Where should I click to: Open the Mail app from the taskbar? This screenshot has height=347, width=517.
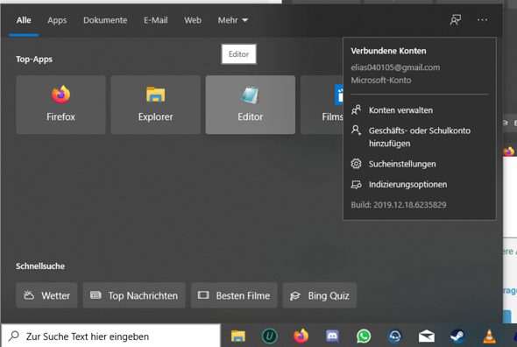[427, 336]
